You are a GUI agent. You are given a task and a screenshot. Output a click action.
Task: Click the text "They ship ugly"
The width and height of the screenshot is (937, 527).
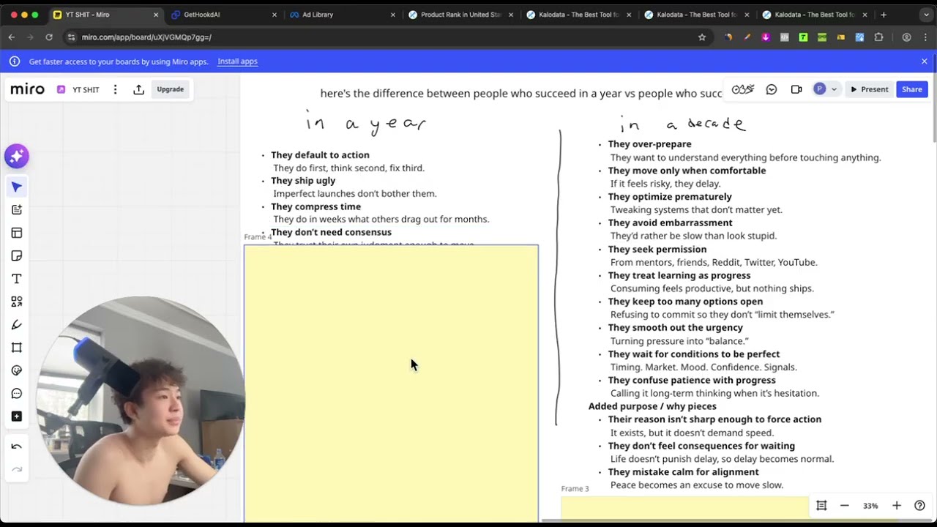[x=303, y=181]
